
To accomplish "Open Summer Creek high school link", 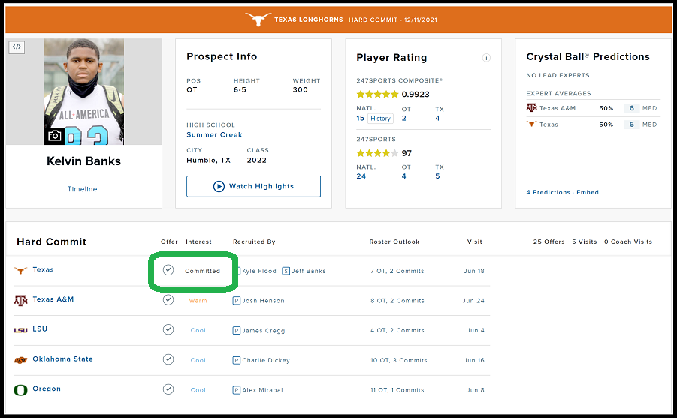I will [x=214, y=134].
